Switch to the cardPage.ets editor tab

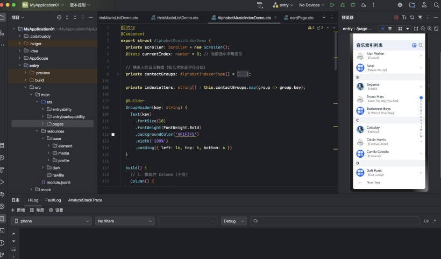click(x=301, y=17)
